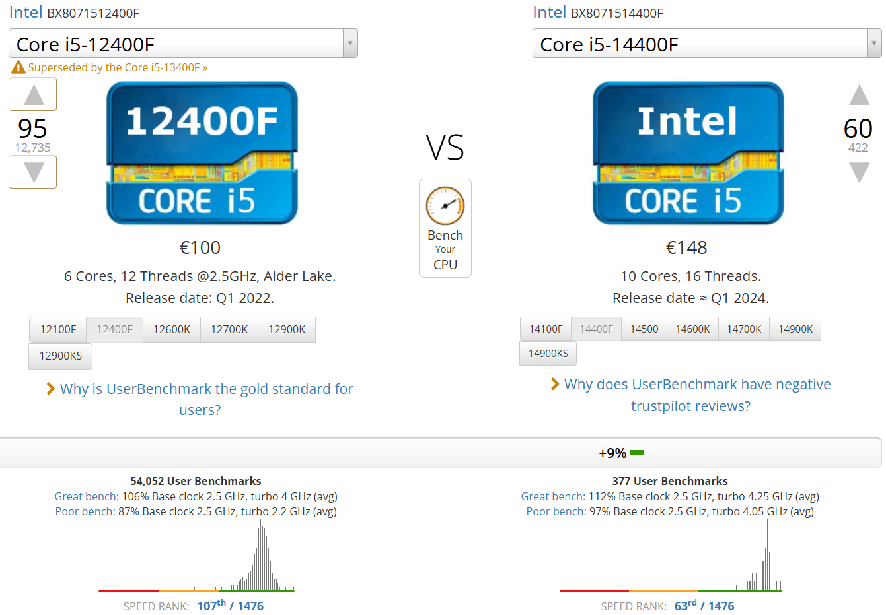The image size is (886, 615).
Task: Downvote the Core i5-12400F
Action: (x=33, y=172)
